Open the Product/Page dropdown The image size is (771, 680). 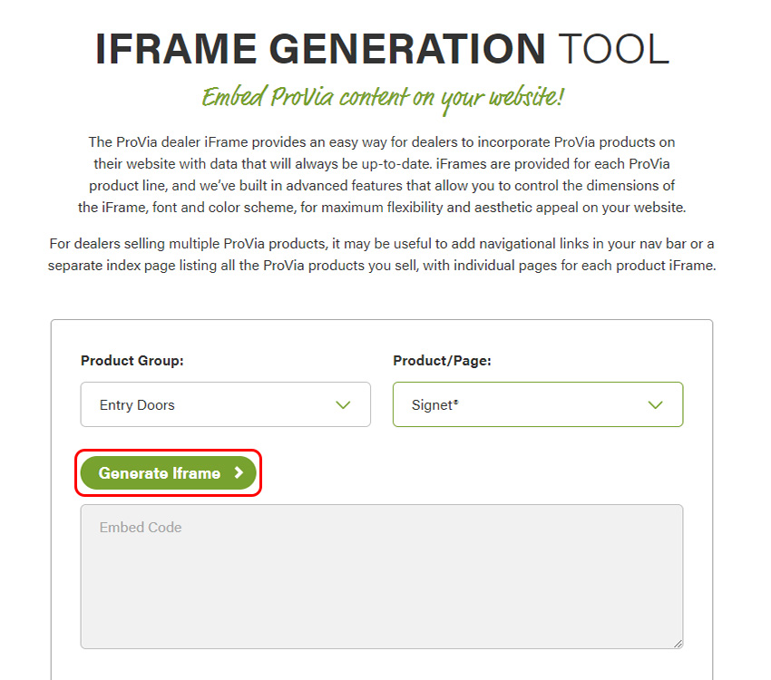537,404
